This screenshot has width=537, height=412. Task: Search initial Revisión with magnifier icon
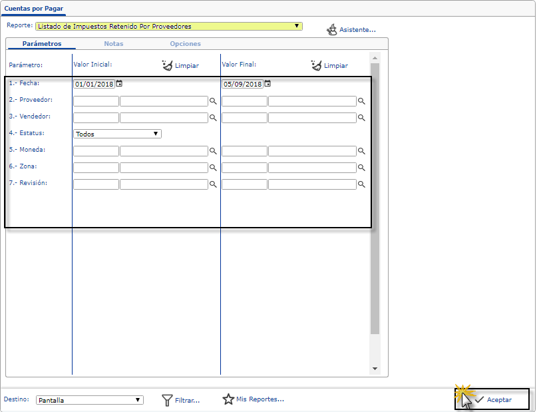[214, 184]
